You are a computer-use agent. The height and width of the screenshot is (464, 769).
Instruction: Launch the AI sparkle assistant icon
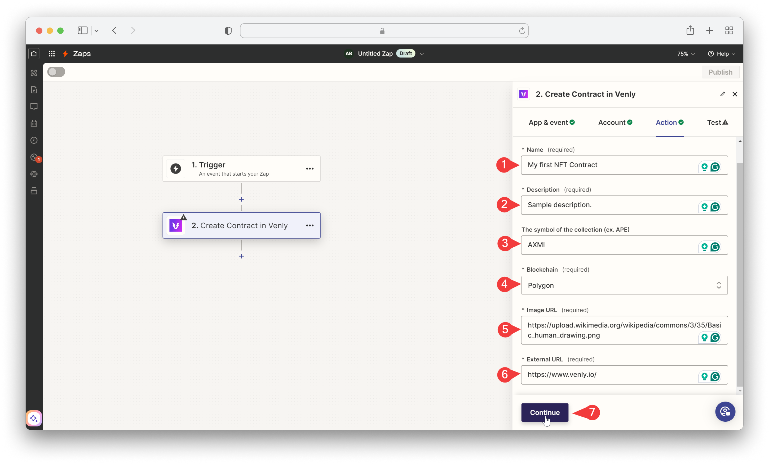coord(34,418)
